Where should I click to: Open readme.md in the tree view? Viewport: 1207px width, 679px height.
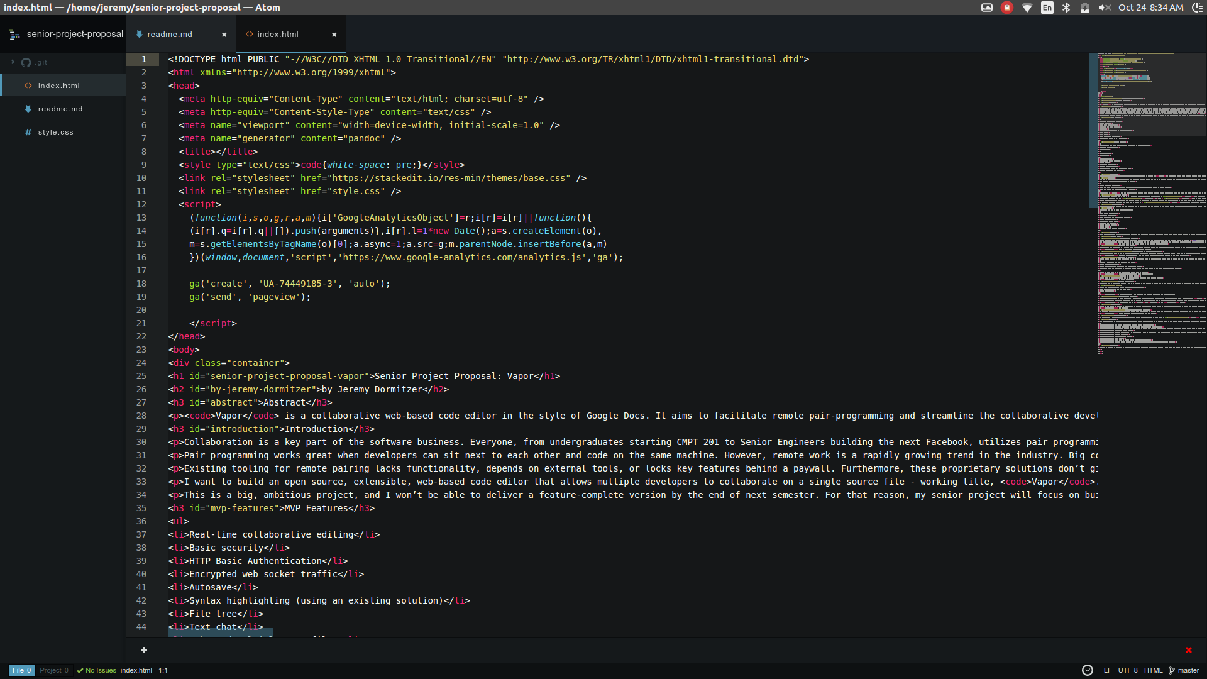[x=60, y=109]
